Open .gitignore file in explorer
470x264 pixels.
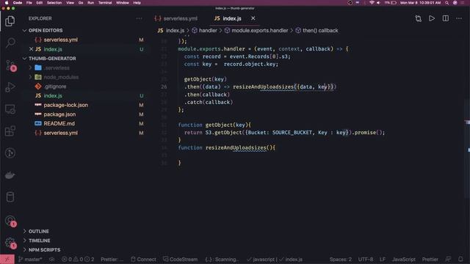[x=55, y=87]
